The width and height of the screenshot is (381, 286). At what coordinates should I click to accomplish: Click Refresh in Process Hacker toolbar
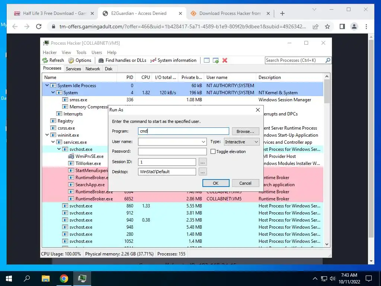(53, 60)
